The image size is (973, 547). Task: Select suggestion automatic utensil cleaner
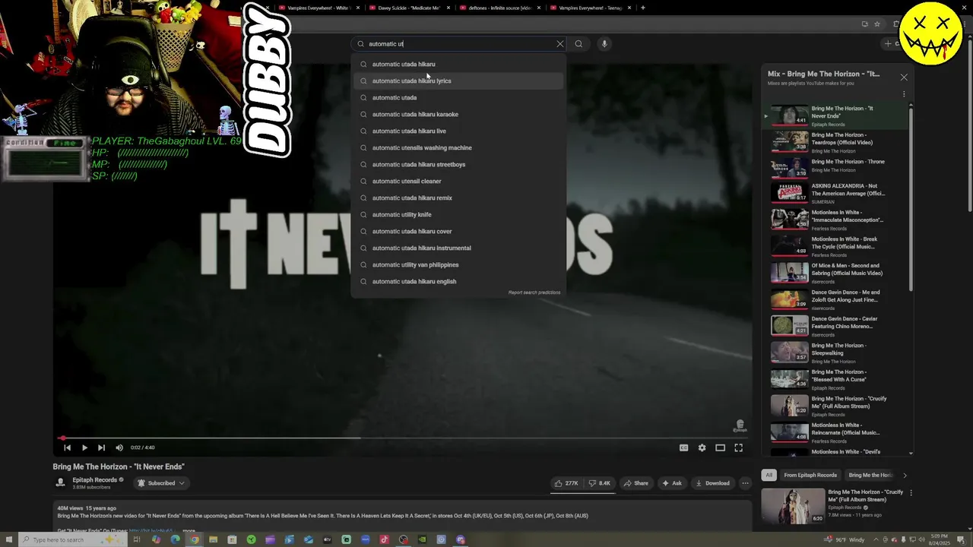458,182
